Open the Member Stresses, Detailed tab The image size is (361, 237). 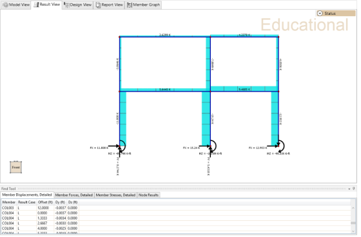(115, 195)
